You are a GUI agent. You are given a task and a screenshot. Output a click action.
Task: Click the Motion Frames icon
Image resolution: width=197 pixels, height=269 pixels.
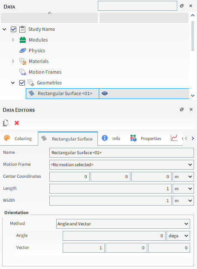click(23, 72)
